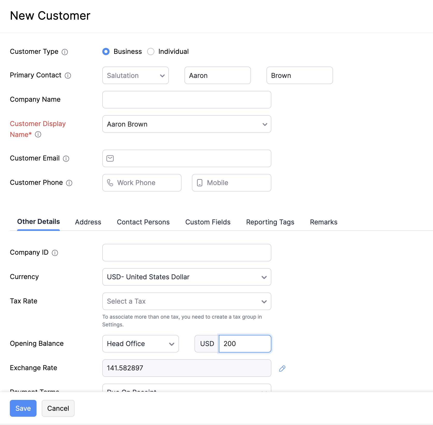
Task: Click the Customer Display Name info icon
Action: [38, 134]
